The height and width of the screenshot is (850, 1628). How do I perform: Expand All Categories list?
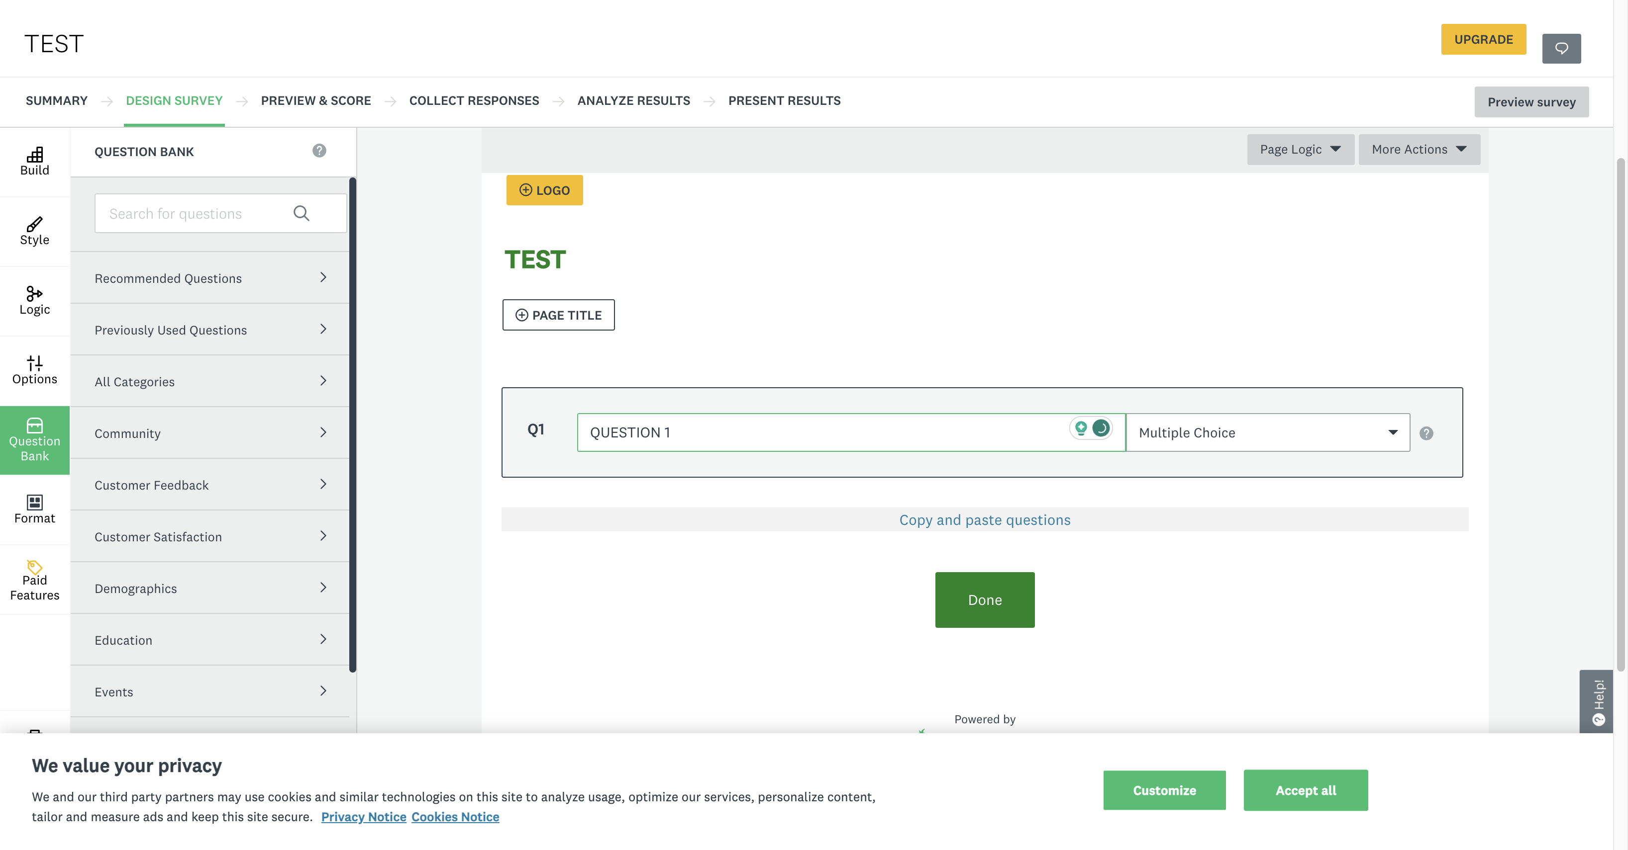pyautogui.click(x=210, y=381)
